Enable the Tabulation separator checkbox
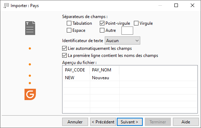This screenshot has height=128, width=201. (x=69, y=23)
